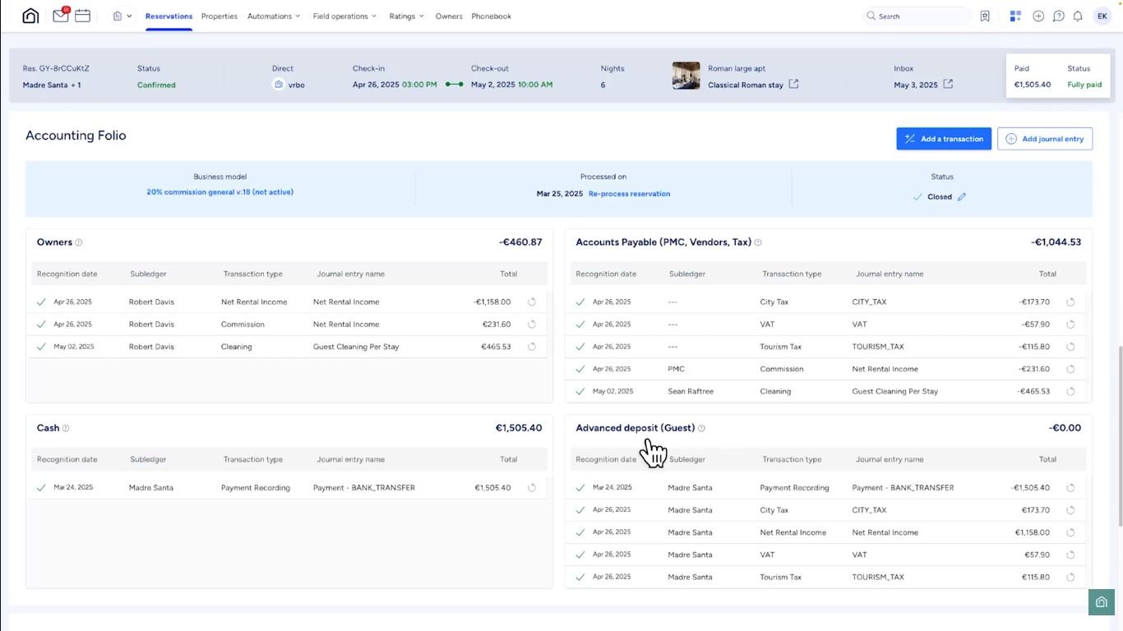Click Re-process reservation link
Viewport: 1123px width, 631px height.
click(629, 194)
